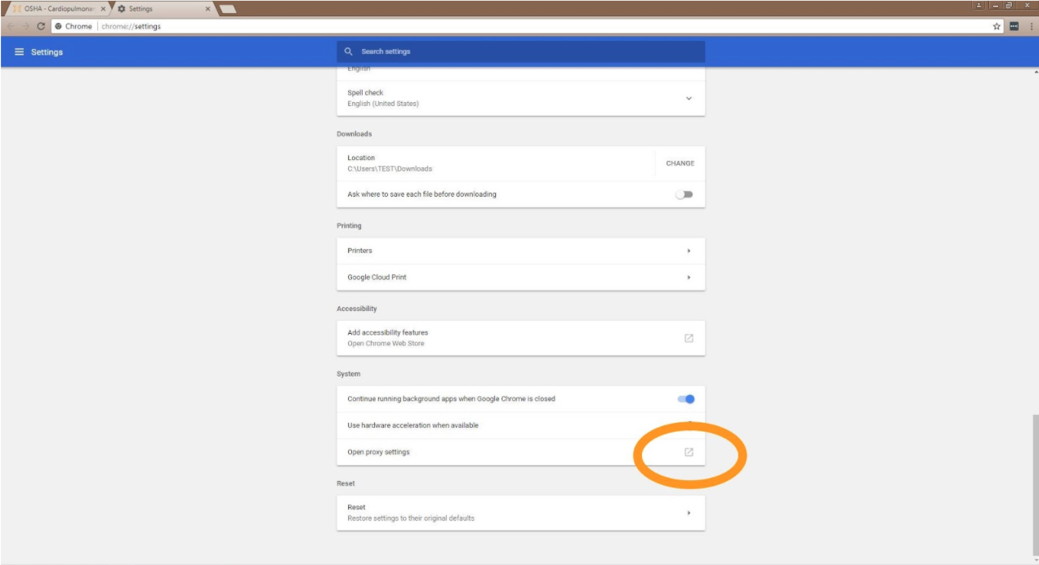1039x565 pixels.
Task: Select the Settings browser tab
Action: [x=159, y=9]
